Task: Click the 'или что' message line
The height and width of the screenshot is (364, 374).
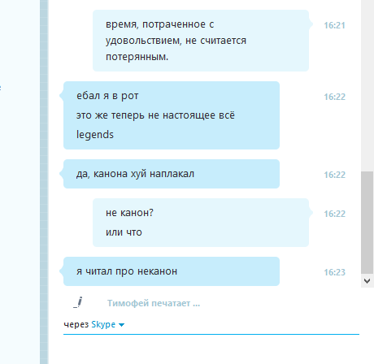Action: click(124, 232)
